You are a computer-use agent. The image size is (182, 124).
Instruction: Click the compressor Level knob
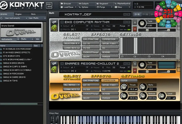coord(162,96)
